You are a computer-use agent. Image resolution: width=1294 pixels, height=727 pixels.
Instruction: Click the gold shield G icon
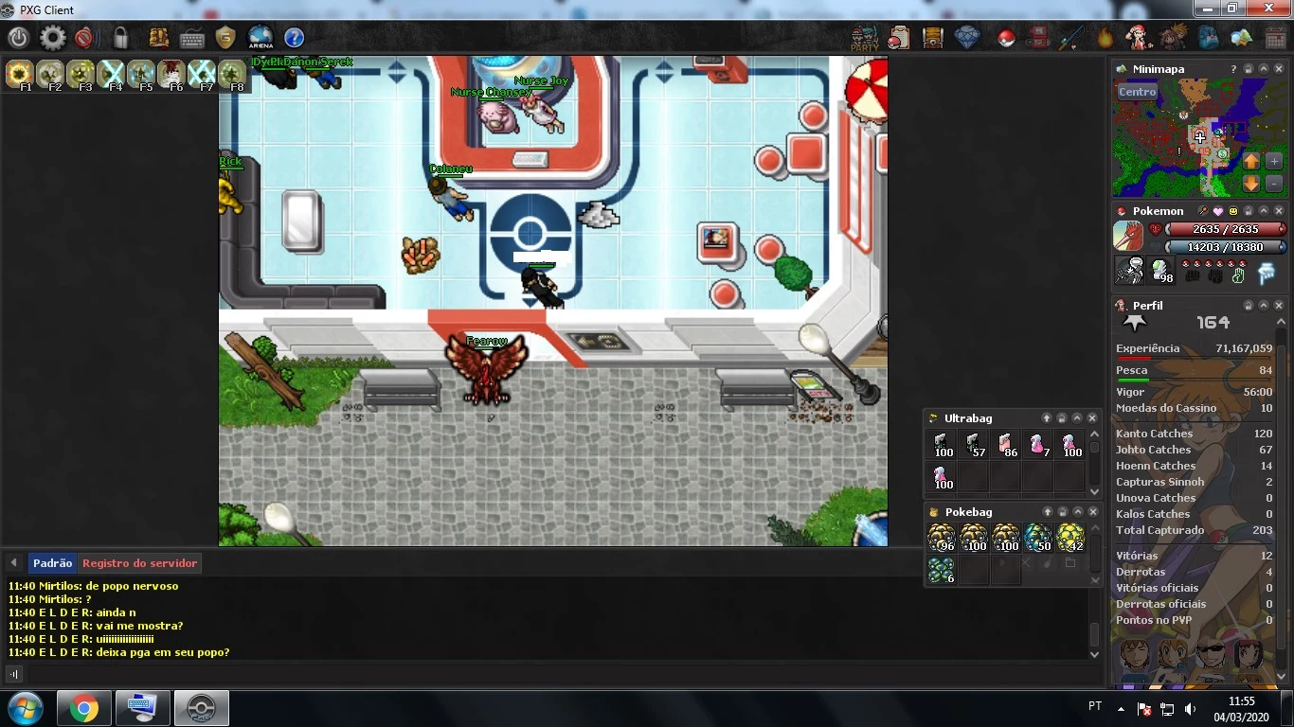click(225, 38)
